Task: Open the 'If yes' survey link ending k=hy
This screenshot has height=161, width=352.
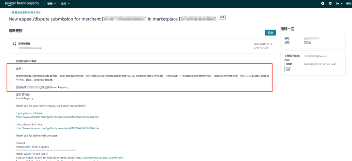Action: 57,117
